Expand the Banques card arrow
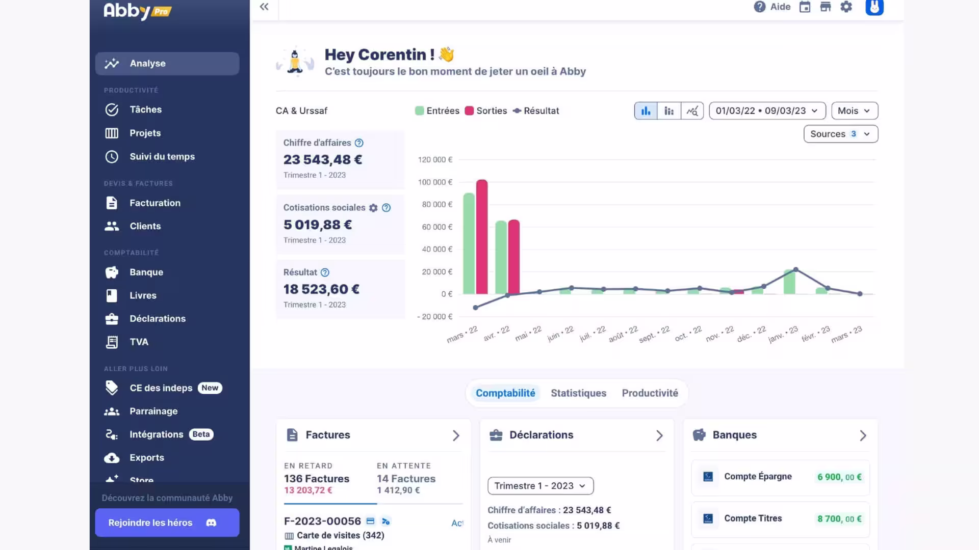 point(863,435)
